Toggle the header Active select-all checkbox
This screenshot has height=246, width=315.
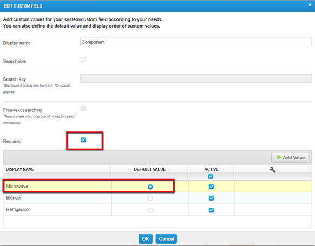pos(211,176)
